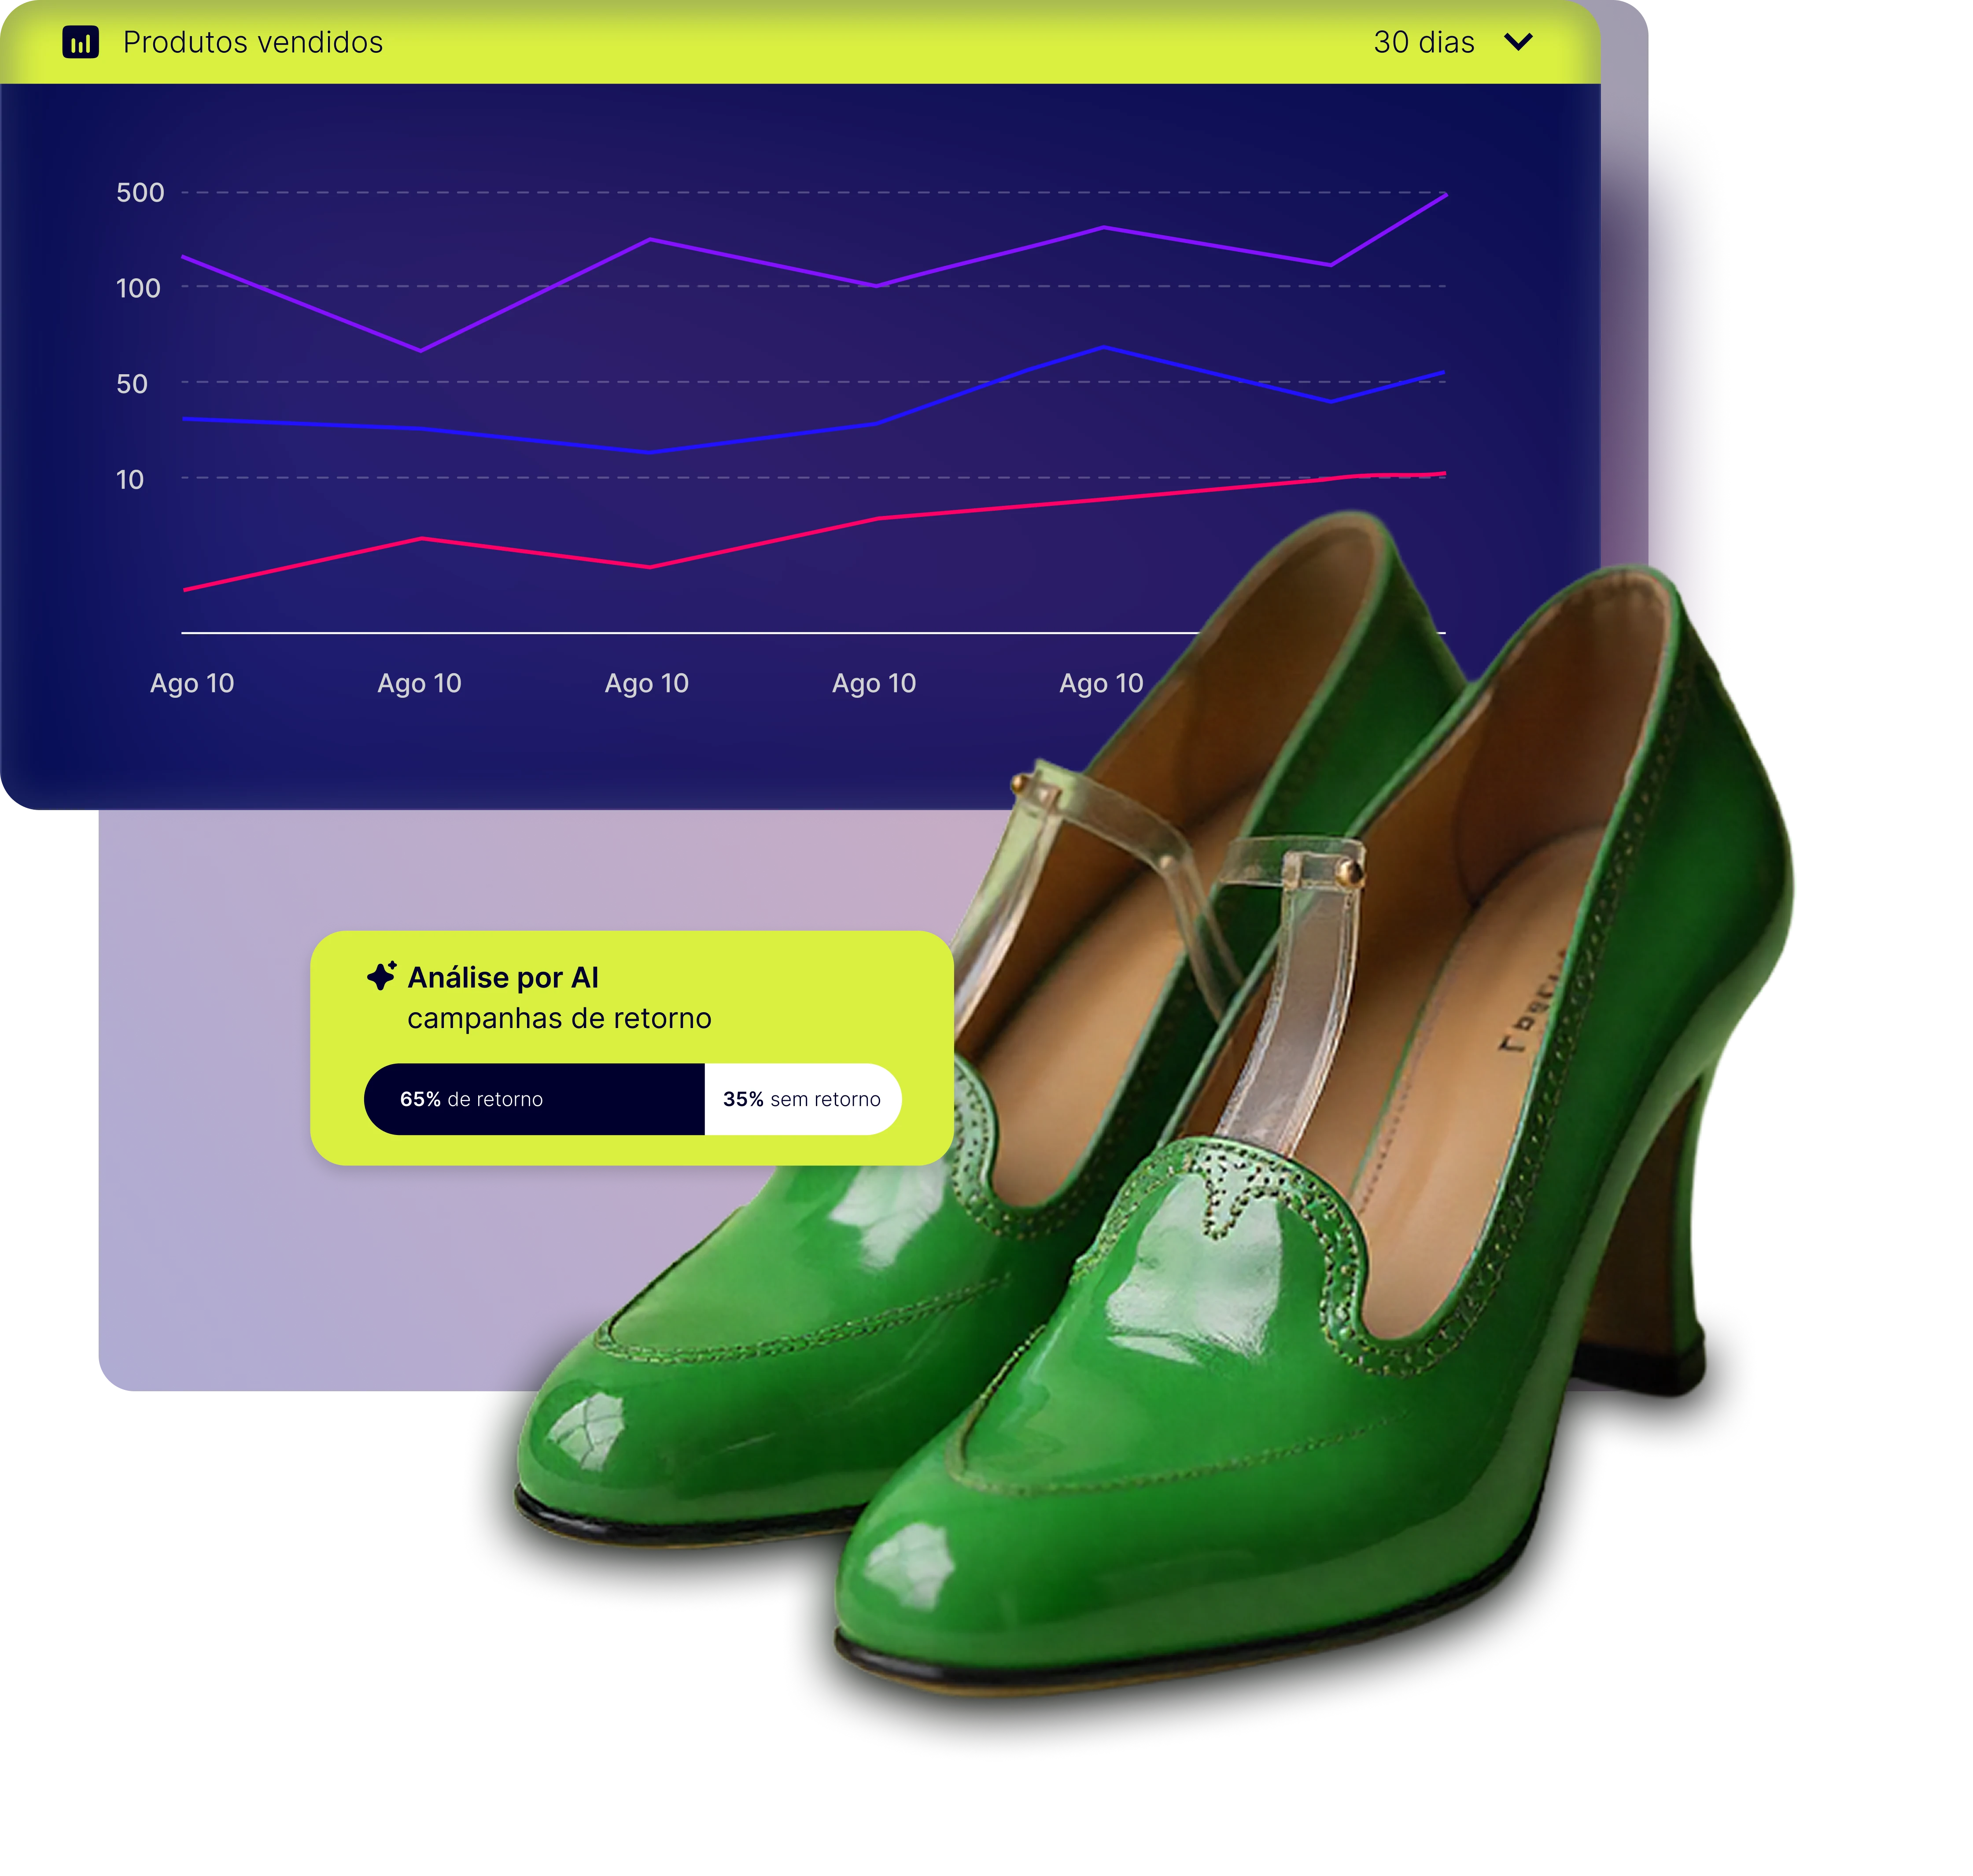1973x1876 pixels.
Task: Click the 50 y-axis label
Action: coord(132,384)
